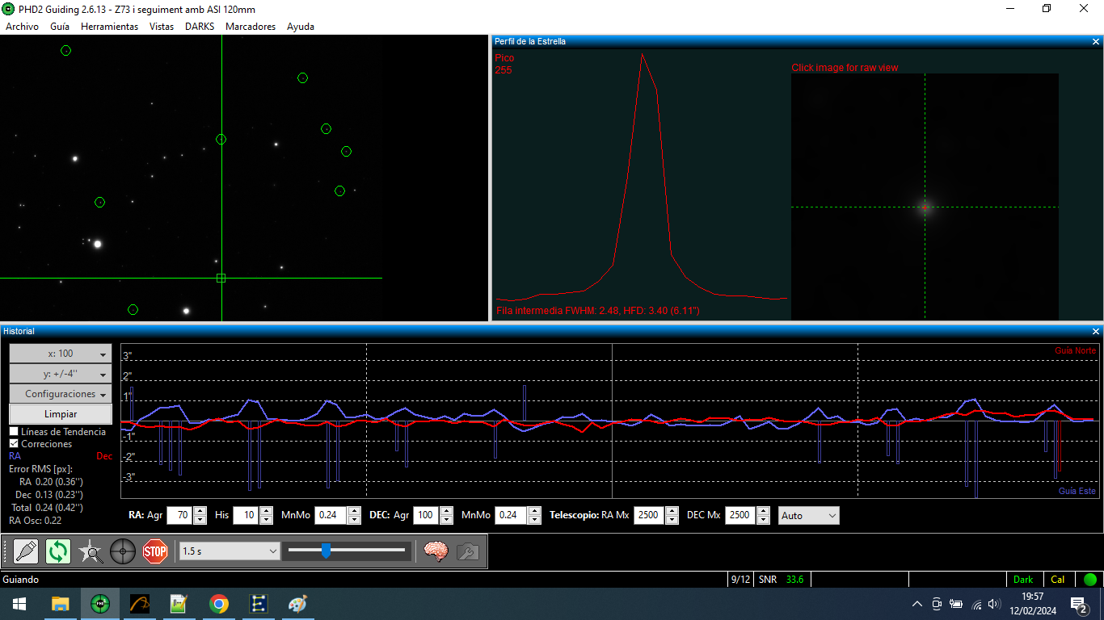This screenshot has width=1104, height=620.
Task: Open the 1.5 s exposure dropdown
Action: pyautogui.click(x=230, y=551)
